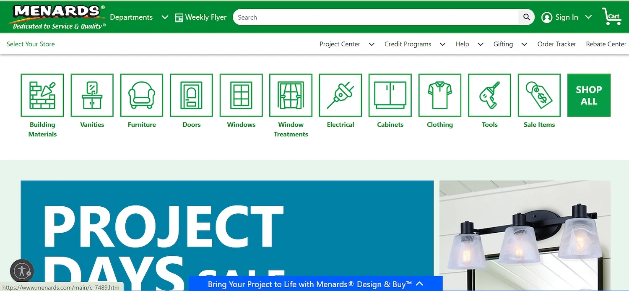The width and height of the screenshot is (629, 291).
Task: Click the Weekly Flyer link
Action: 206,17
